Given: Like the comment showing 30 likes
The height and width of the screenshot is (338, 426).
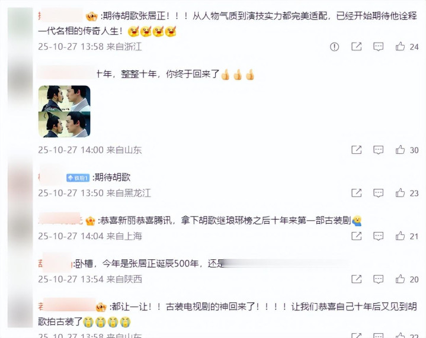Looking at the screenshot, I should [400, 150].
